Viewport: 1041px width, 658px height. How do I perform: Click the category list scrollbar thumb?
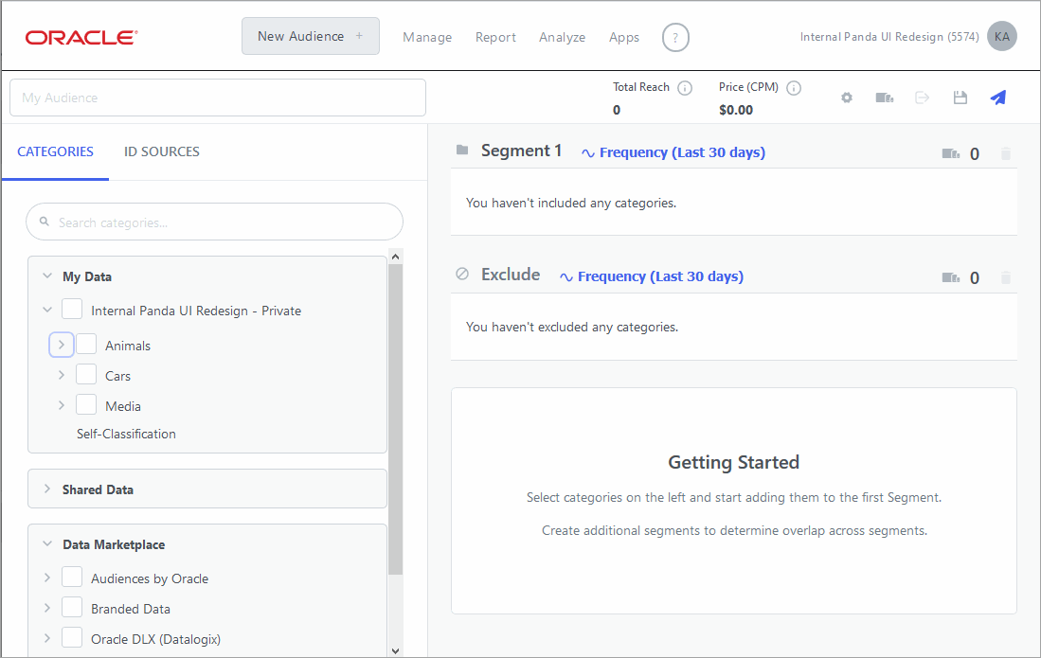pos(396,419)
